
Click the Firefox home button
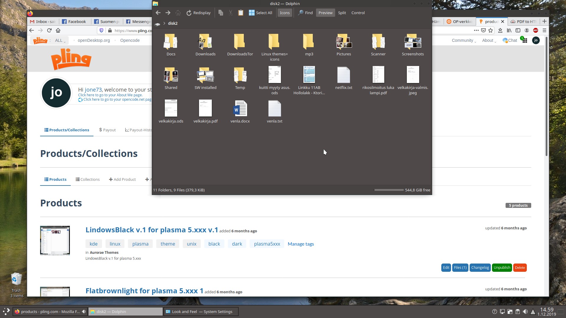click(x=58, y=30)
